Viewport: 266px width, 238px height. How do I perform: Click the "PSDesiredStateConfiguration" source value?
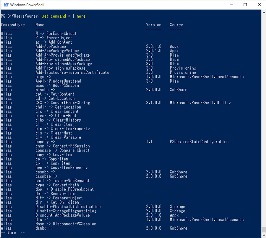(199, 142)
